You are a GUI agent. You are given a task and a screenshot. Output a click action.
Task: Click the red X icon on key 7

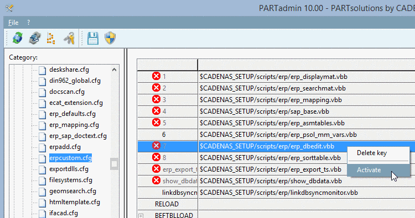point(156,146)
